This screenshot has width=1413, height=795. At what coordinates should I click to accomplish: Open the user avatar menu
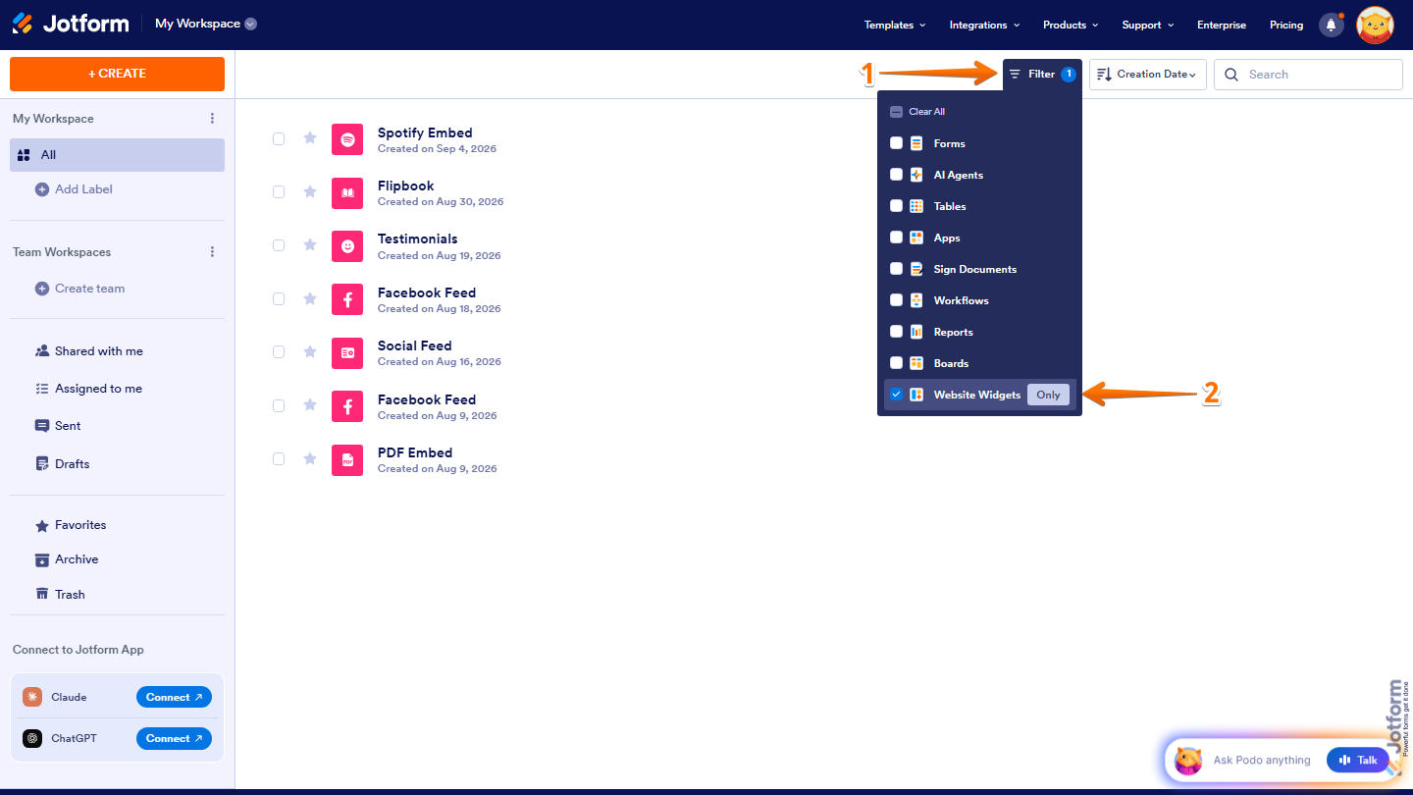pyautogui.click(x=1375, y=25)
